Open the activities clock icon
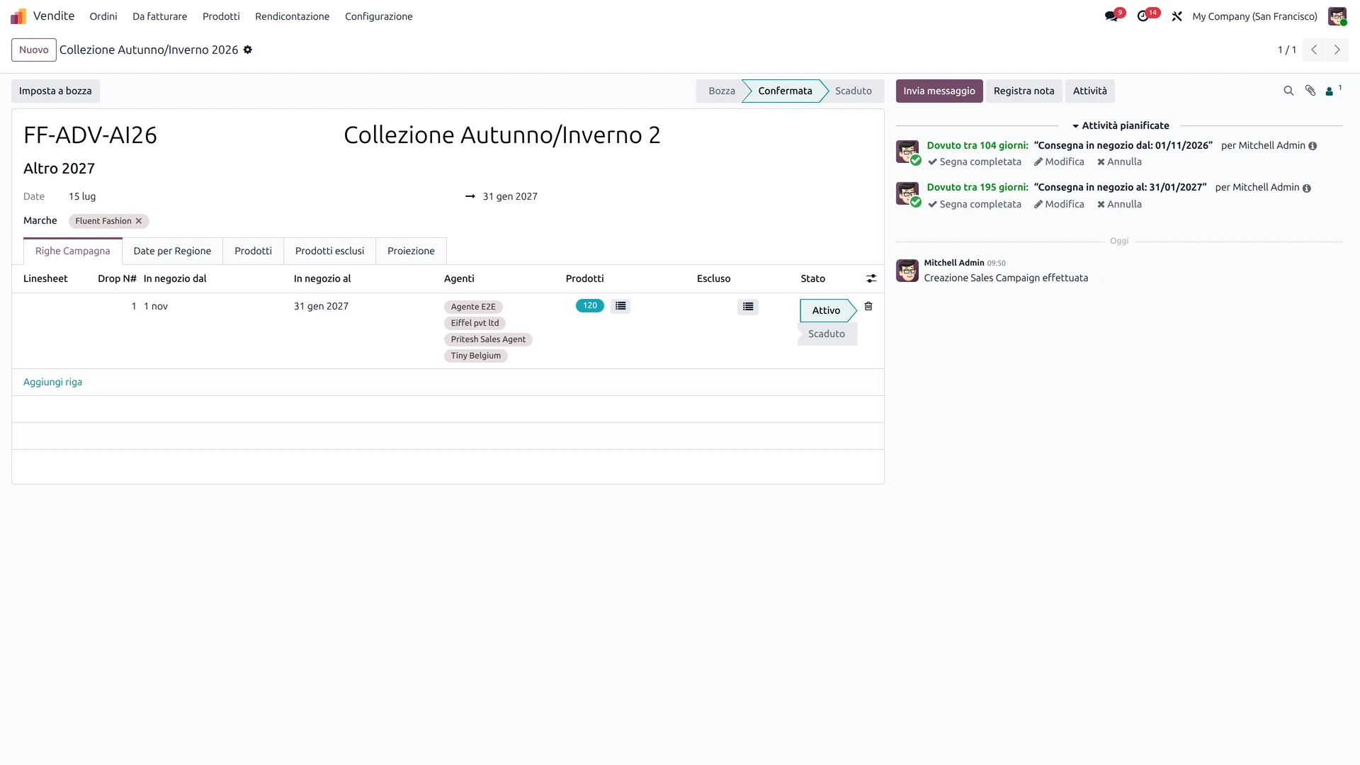The height and width of the screenshot is (765, 1360). [x=1143, y=16]
